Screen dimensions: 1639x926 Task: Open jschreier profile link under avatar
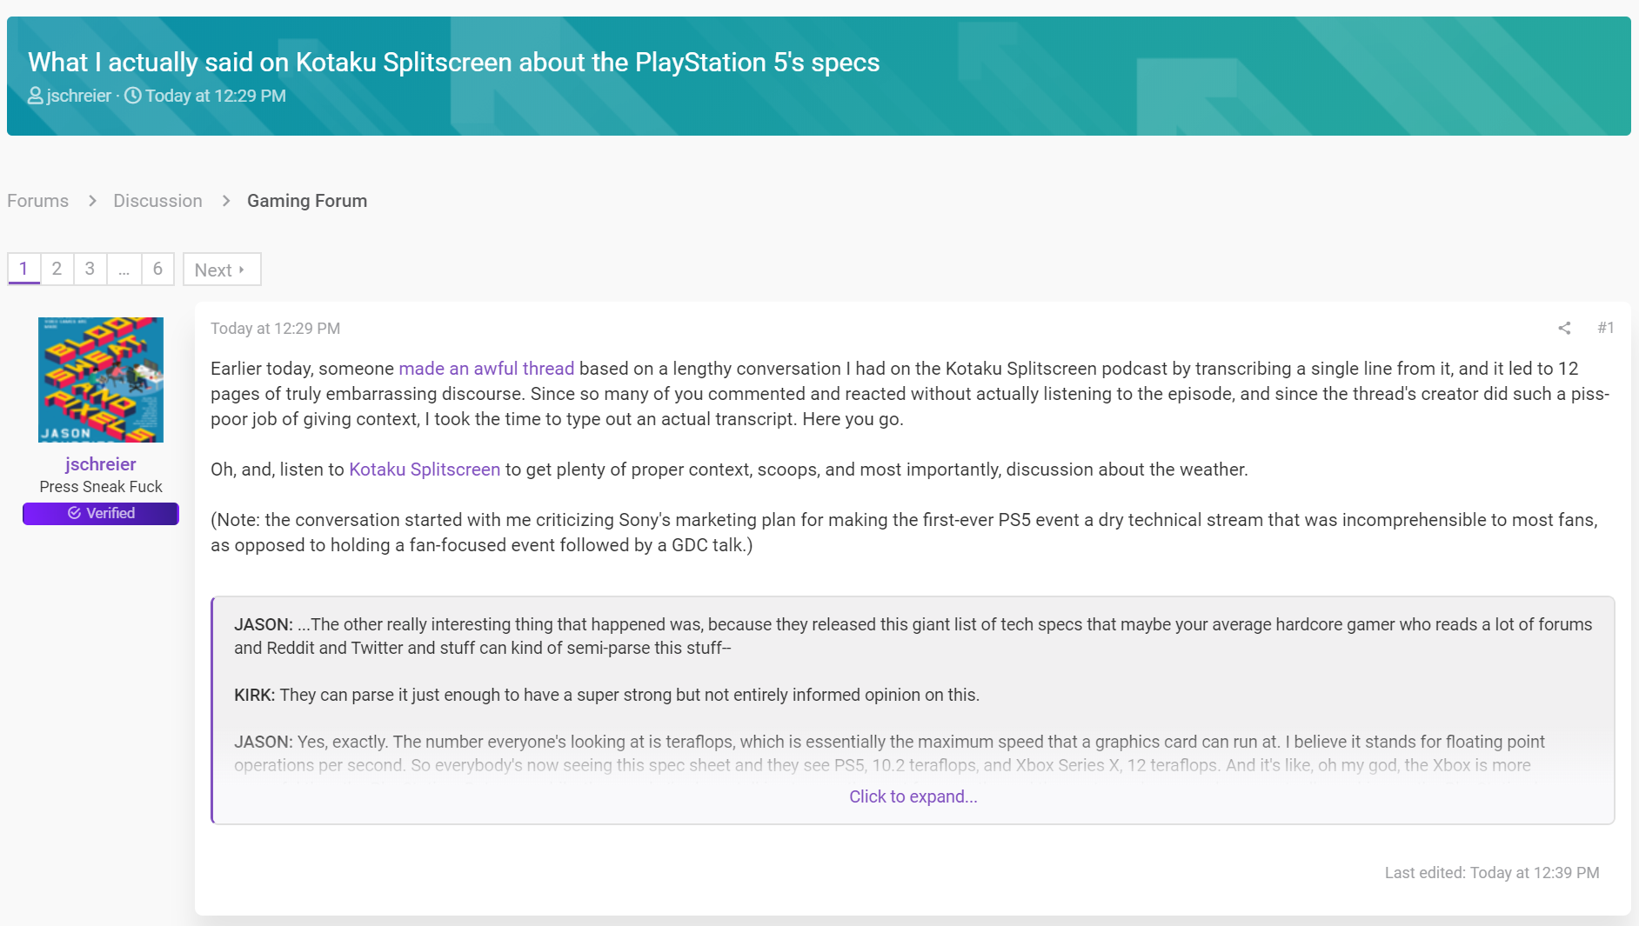tap(101, 464)
